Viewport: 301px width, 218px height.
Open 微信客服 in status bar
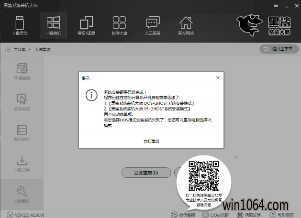(183, 215)
